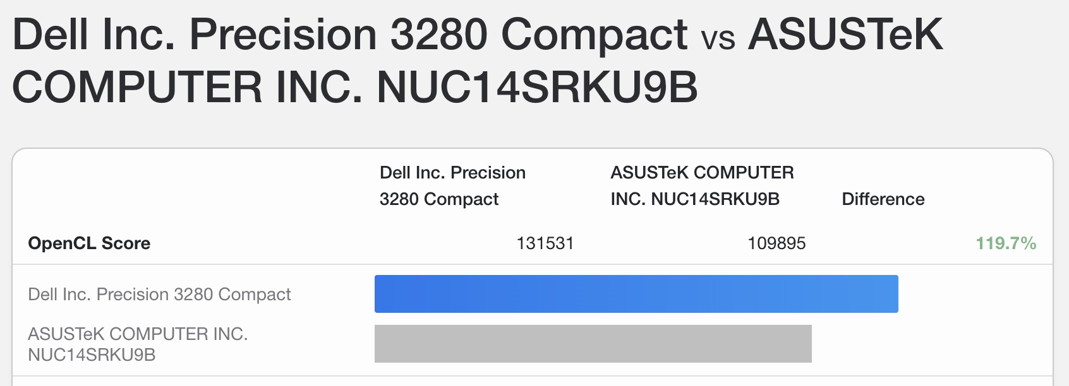Click NUC14SRKU9B text under the ASUSTeK bar label
This screenshot has height=386, width=1069.
(92, 355)
